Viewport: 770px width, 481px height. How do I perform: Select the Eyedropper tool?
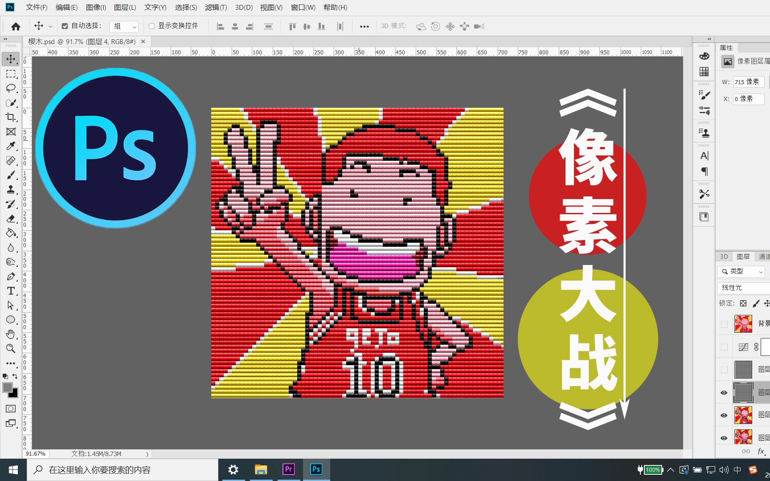[11, 146]
